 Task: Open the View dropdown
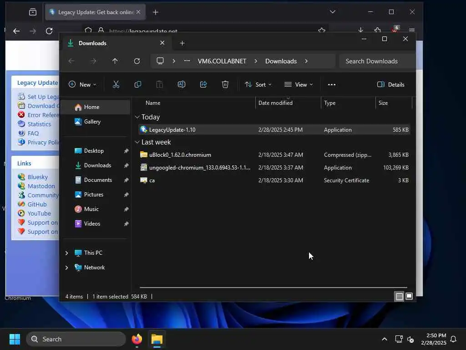(x=299, y=84)
